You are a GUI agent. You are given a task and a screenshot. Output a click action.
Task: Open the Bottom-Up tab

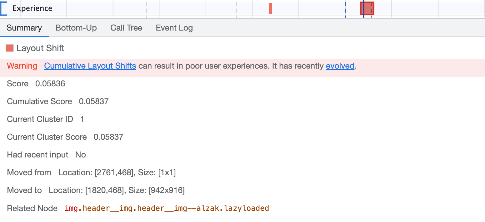(76, 28)
